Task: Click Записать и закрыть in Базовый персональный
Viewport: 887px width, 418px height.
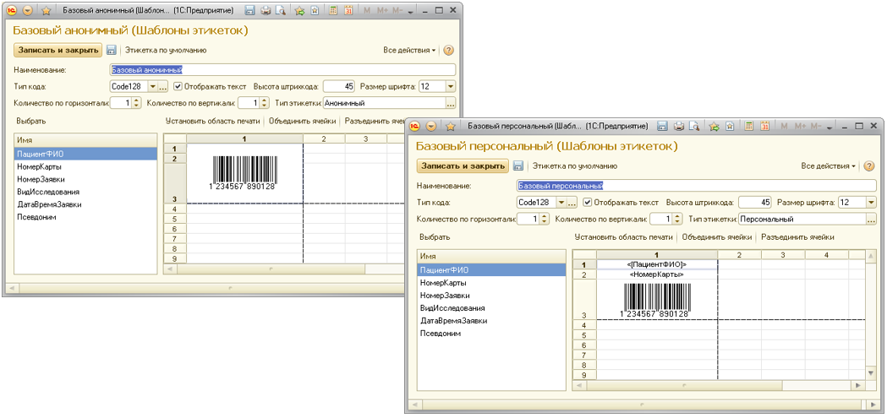Action: point(463,166)
